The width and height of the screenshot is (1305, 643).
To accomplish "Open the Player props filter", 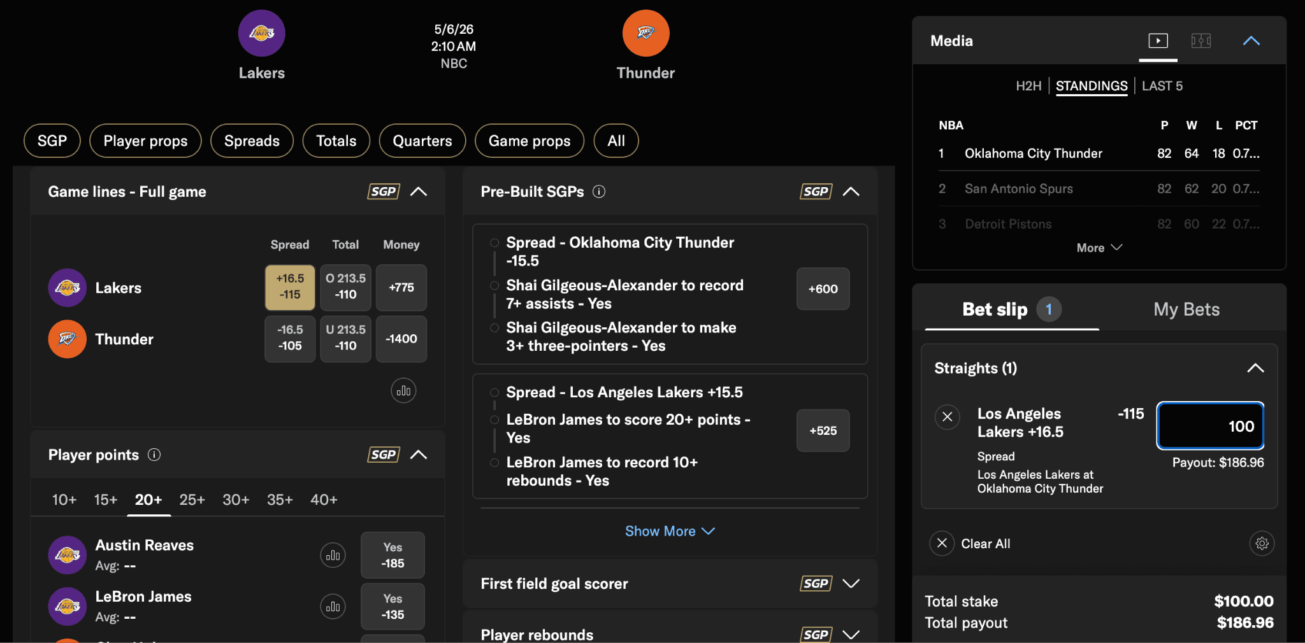I will click(x=145, y=141).
